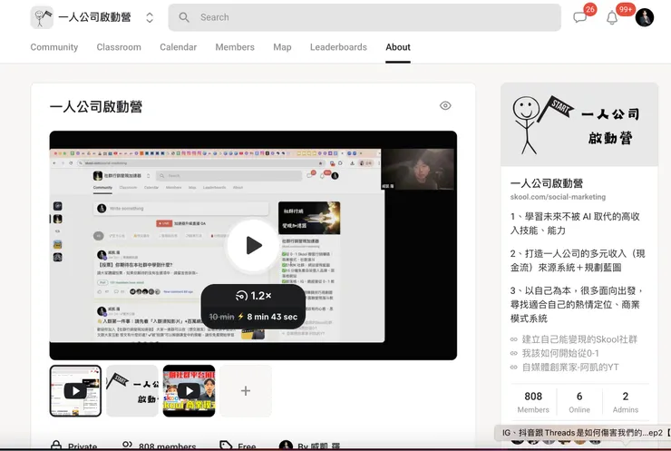Switch to the Community tab

pyautogui.click(x=54, y=47)
